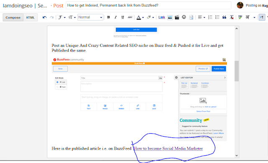268x163 pixels.
Task: Format selection as a block quote
Action: pyautogui.click(x=224, y=17)
